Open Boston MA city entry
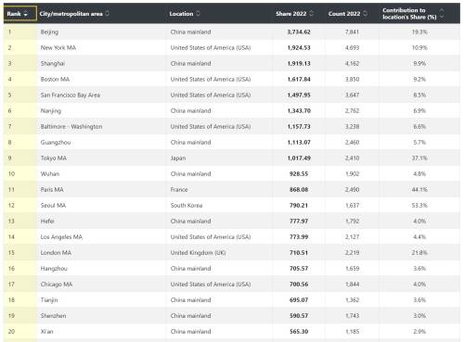The width and height of the screenshot is (464, 342). point(55,80)
